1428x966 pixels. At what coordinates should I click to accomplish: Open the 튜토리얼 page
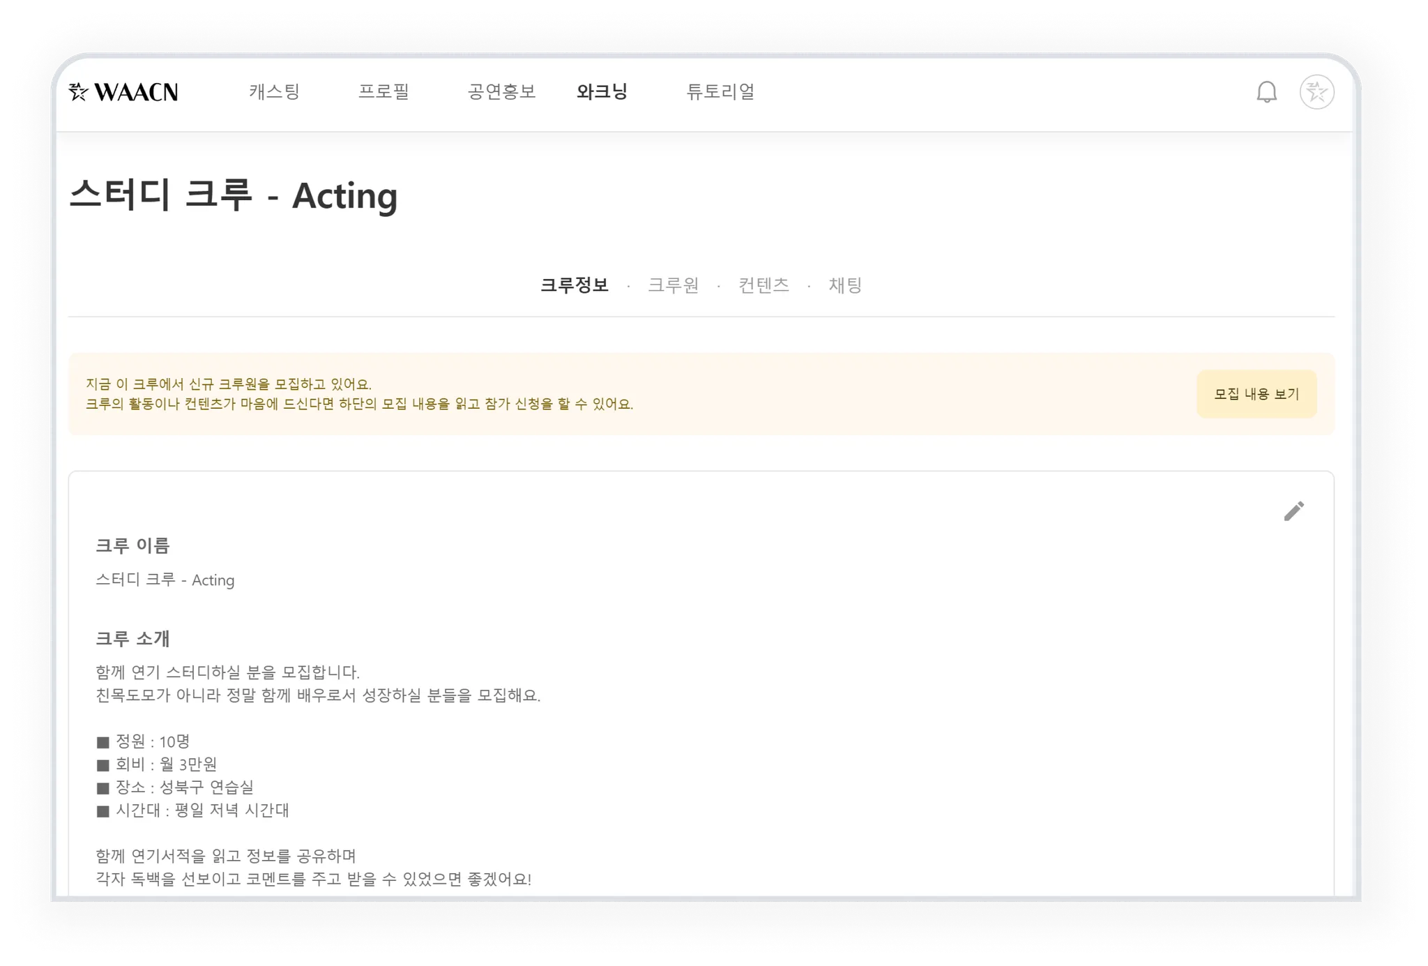coord(720,92)
